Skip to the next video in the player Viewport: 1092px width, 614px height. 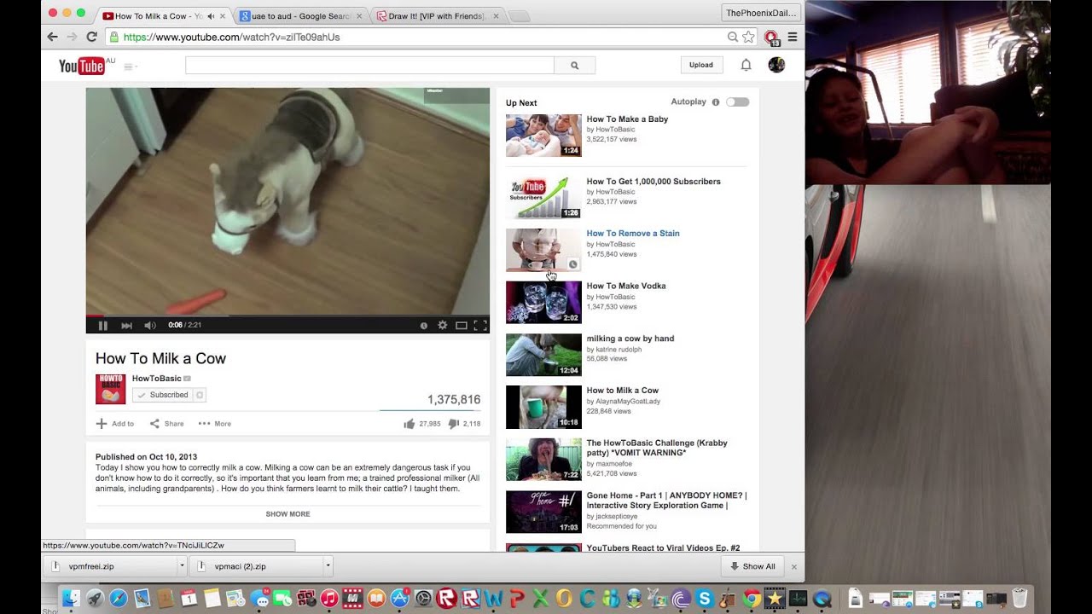[126, 325]
